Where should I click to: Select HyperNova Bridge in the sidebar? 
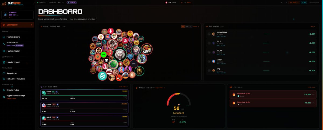(x=17, y=97)
